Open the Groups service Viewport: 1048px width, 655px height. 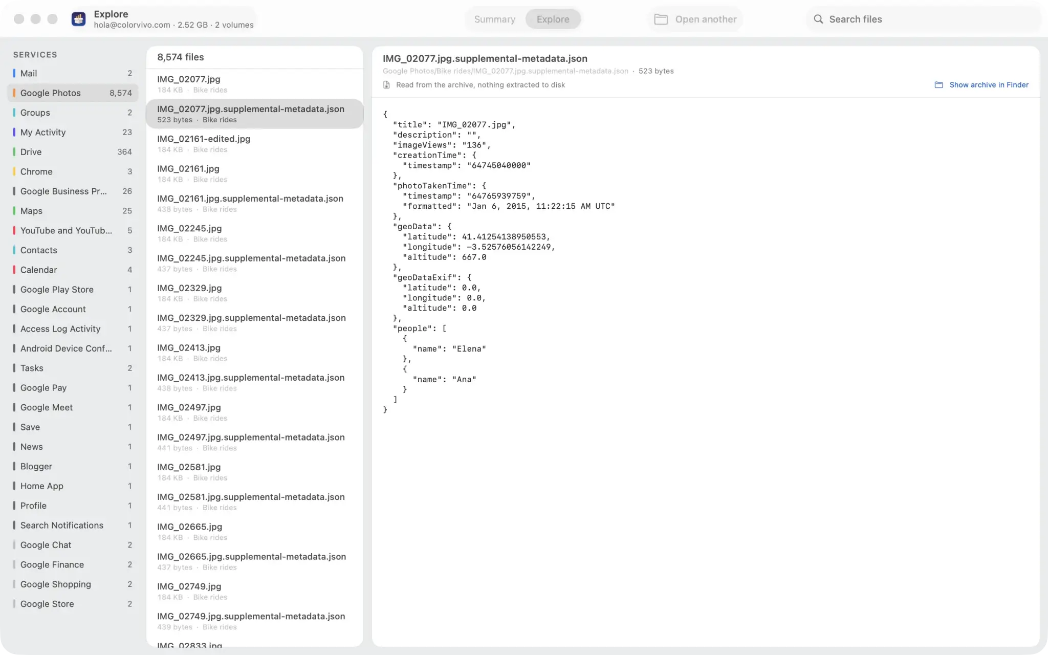tap(73, 113)
